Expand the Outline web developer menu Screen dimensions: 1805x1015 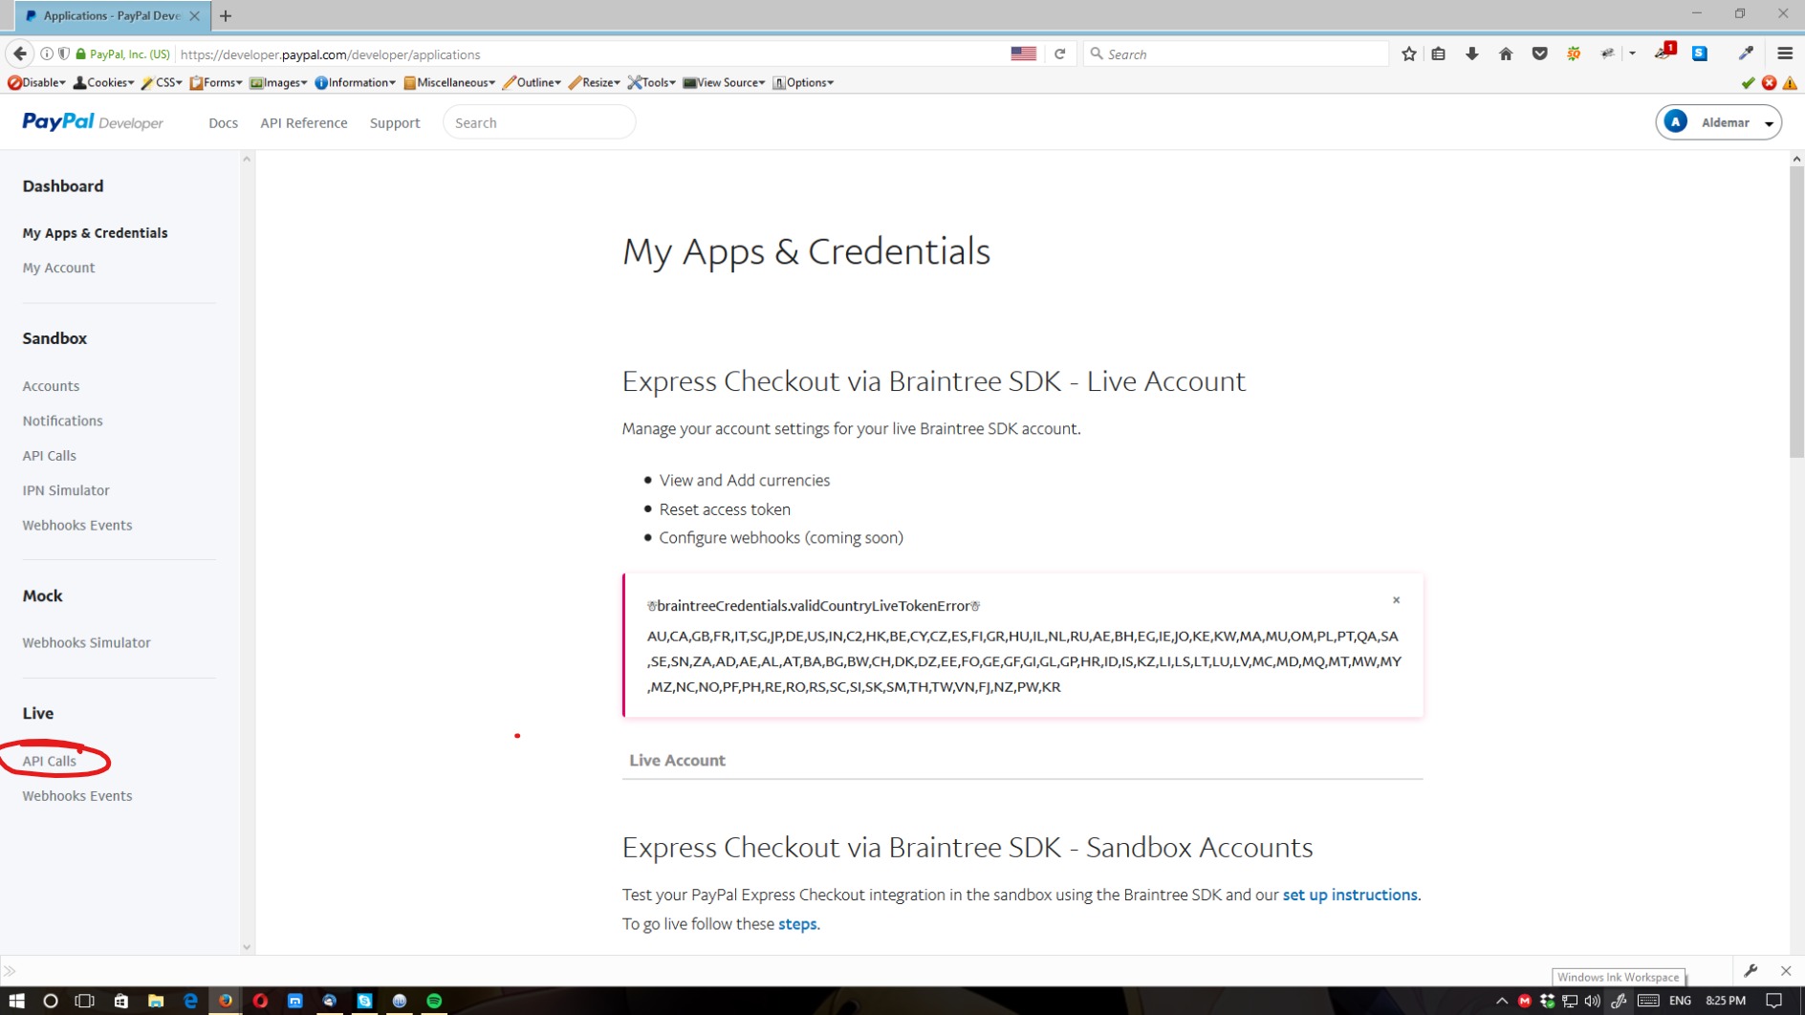point(532,83)
